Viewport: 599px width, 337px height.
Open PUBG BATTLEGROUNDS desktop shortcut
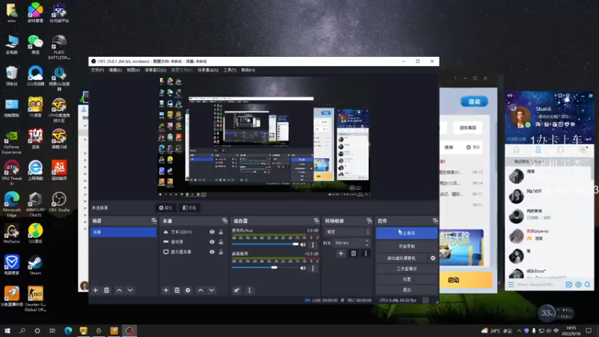59,46
